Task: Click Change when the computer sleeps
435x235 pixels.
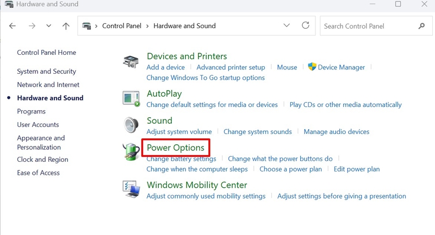Action: 197,169
